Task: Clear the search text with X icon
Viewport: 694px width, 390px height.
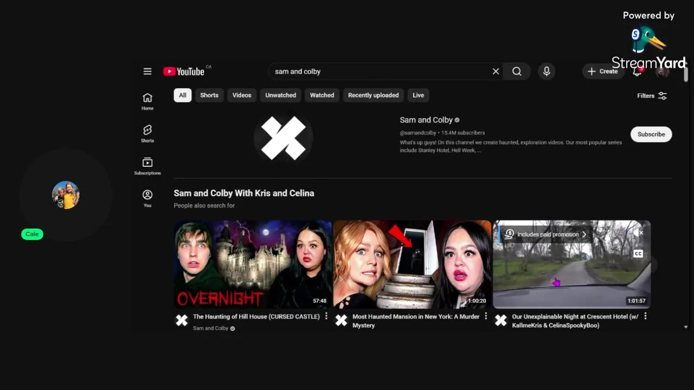Action: pos(496,71)
